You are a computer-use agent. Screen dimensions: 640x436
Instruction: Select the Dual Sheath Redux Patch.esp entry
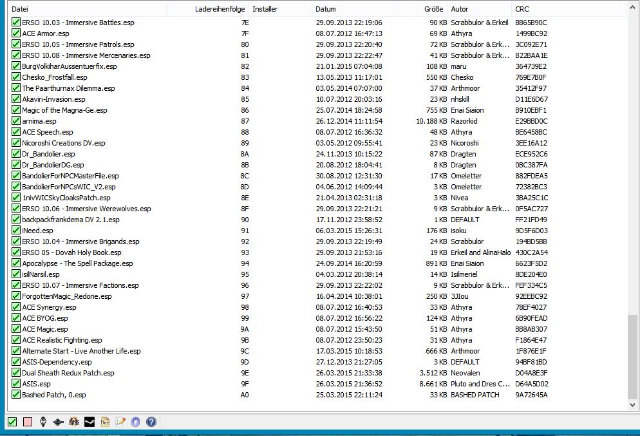pyautogui.click(x=68, y=373)
